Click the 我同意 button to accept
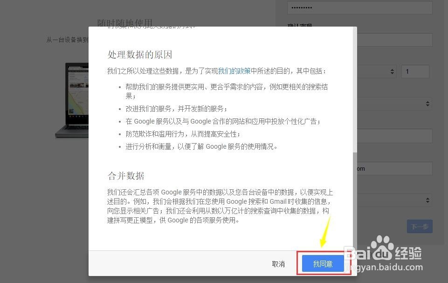The height and width of the screenshot is (283, 448). pos(324,263)
